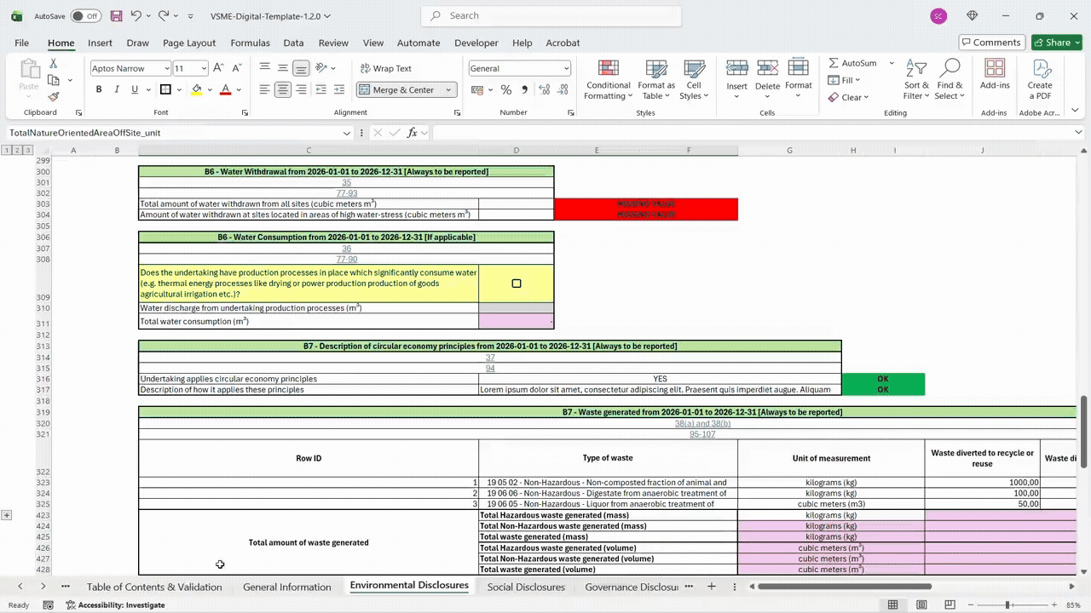
Task: Click the Cut scissors icon
Action: tap(54, 64)
